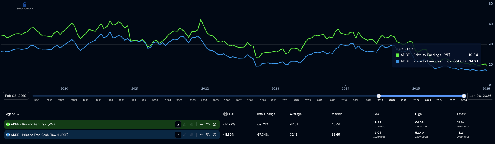The width and height of the screenshot is (495, 144).
Task: Sort the legend using the Legend arrow
Action: click(x=18, y=114)
